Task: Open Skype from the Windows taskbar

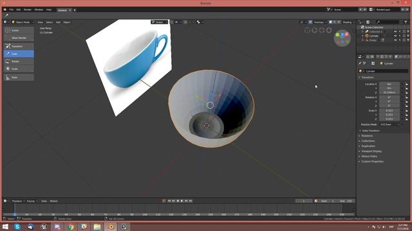Action: (17, 227)
